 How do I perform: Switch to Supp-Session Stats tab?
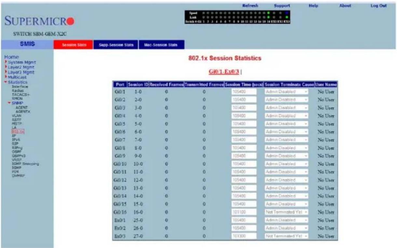click(116, 45)
